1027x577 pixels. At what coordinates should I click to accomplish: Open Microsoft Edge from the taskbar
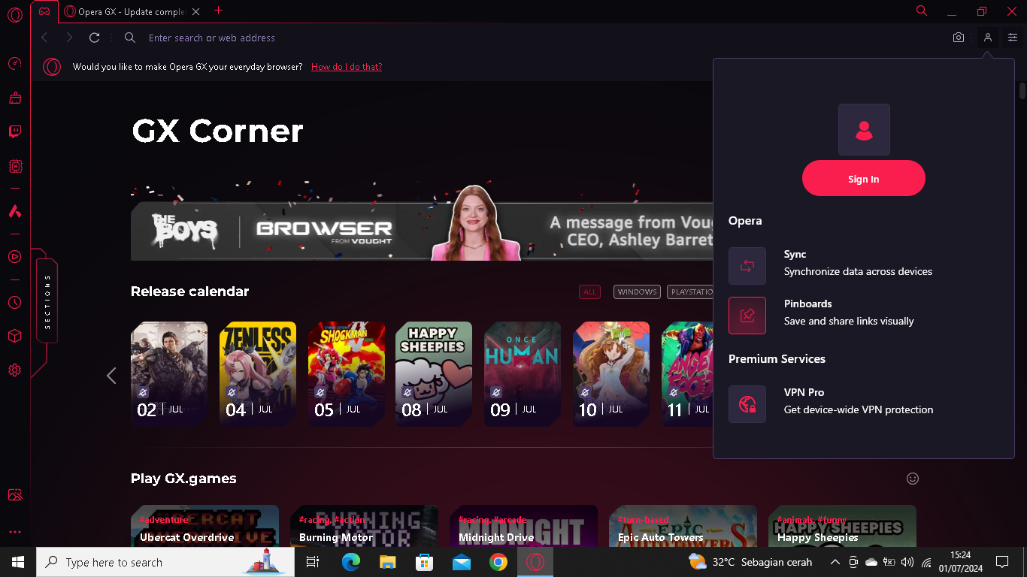coord(351,562)
